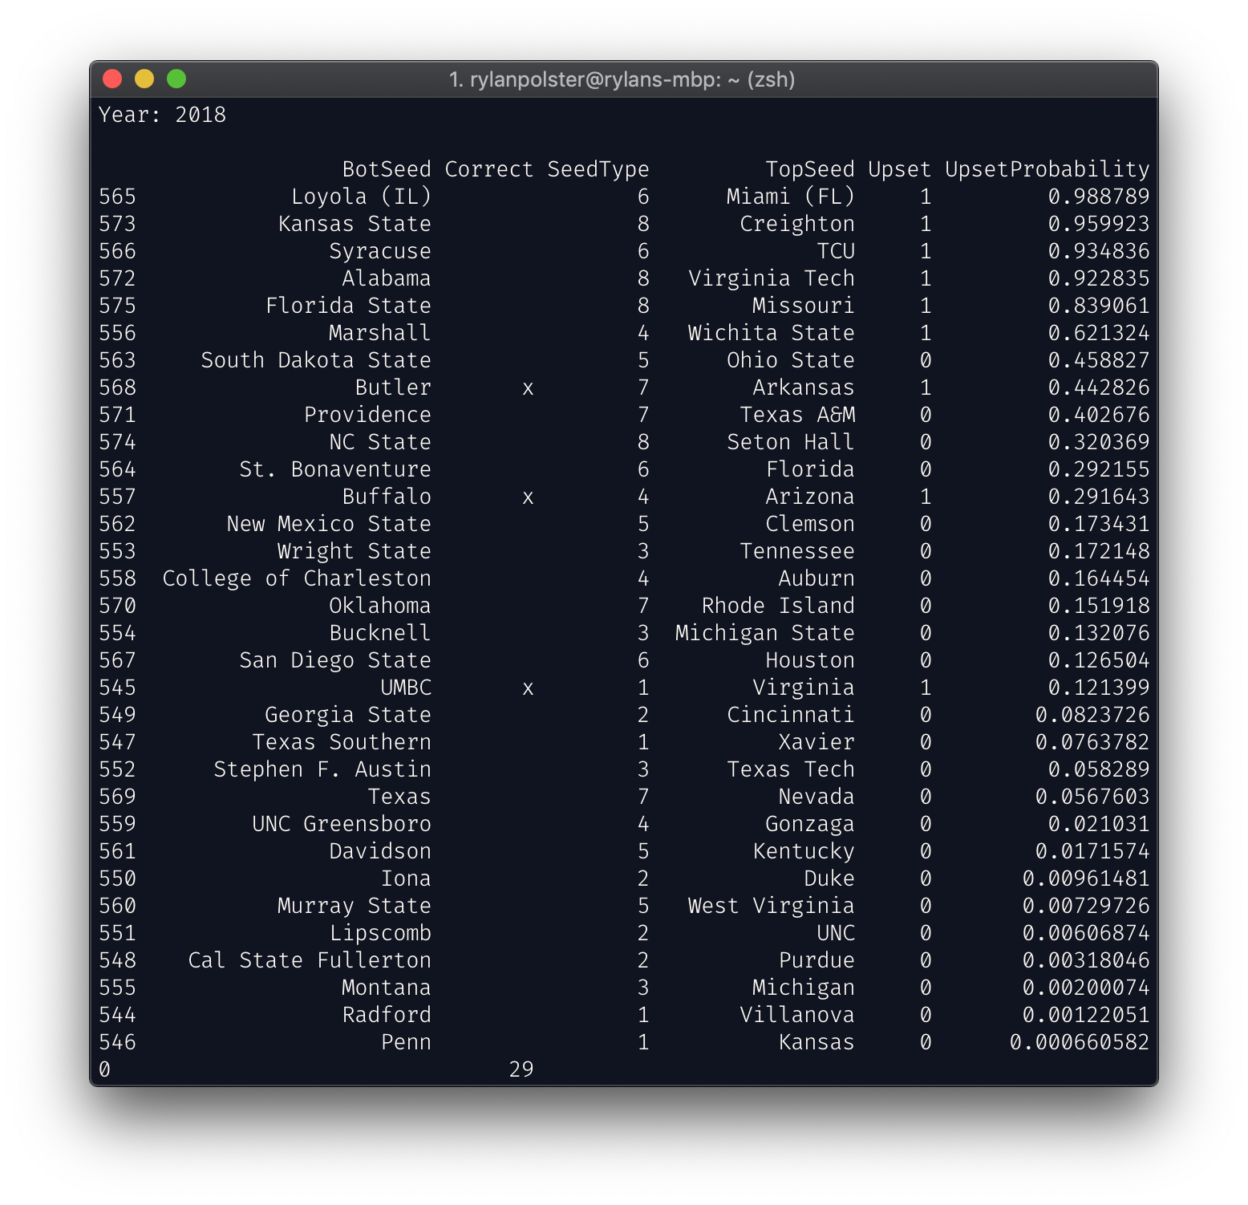Select the text 'Florida State'

[x=348, y=306]
